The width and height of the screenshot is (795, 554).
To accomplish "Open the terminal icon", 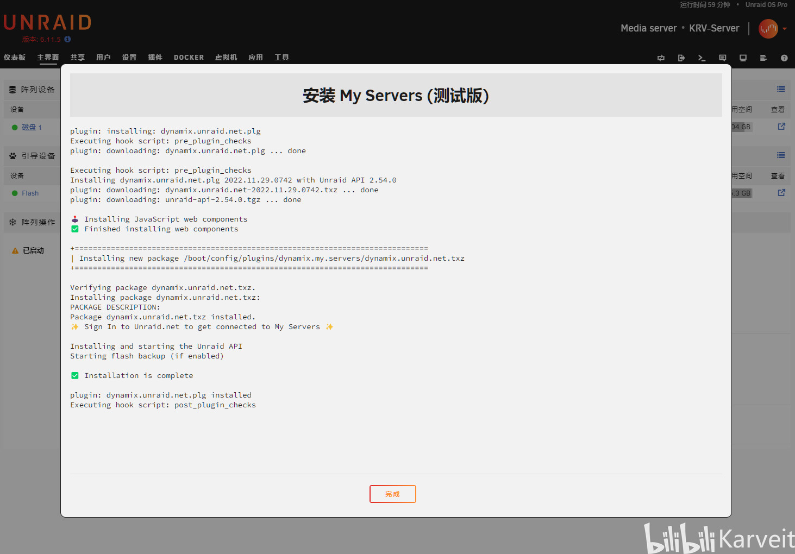I will [702, 58].
